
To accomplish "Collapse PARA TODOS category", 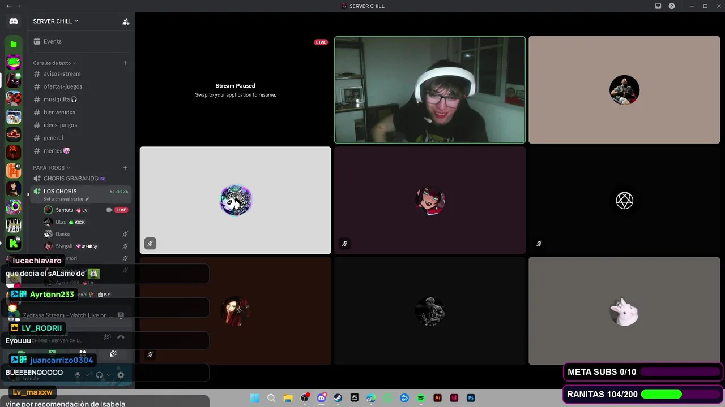I will [51, 167].
